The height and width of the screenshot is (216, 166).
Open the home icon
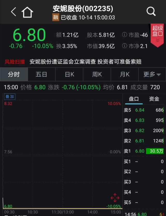(x=27, y=12)
